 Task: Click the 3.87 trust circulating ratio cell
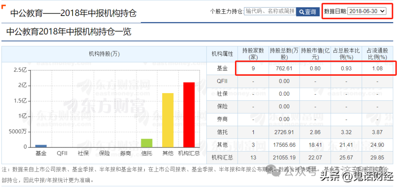coord(377,132)
